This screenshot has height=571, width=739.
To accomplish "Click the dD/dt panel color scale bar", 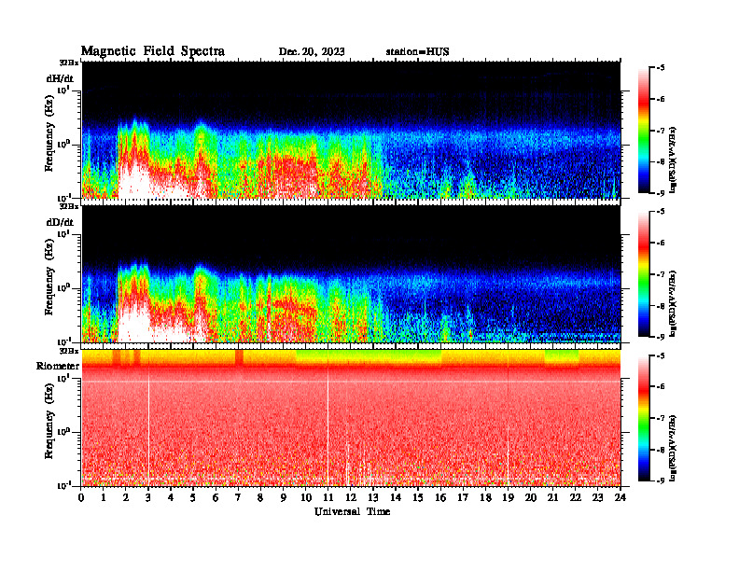I will 644,274.
